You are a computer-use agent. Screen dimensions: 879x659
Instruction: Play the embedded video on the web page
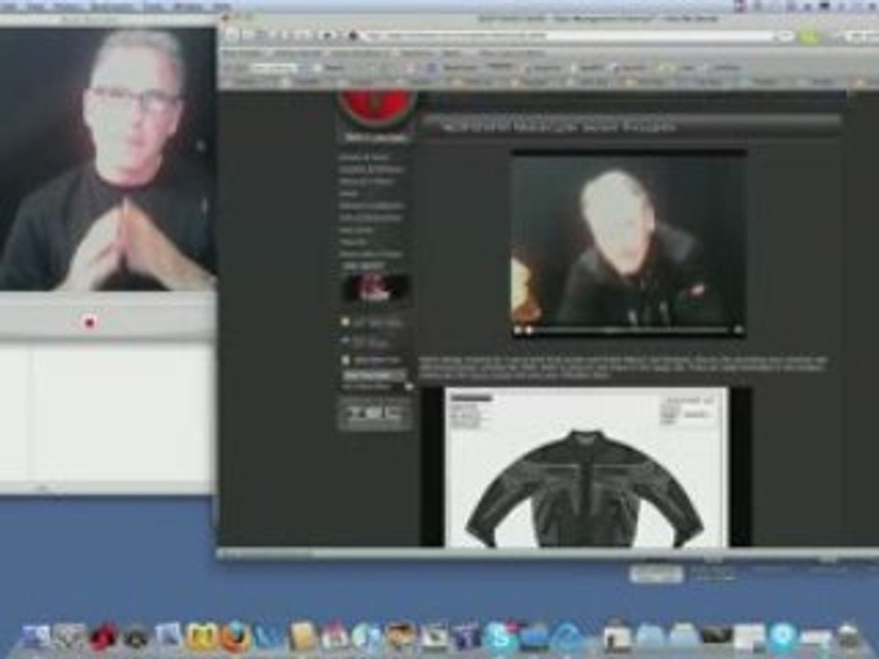click(518, 330)
